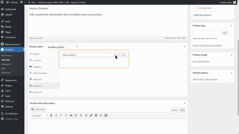Open product Attributes submenu
The width and height of the screenshot is (239, 134).
click(x=6, y=73)
